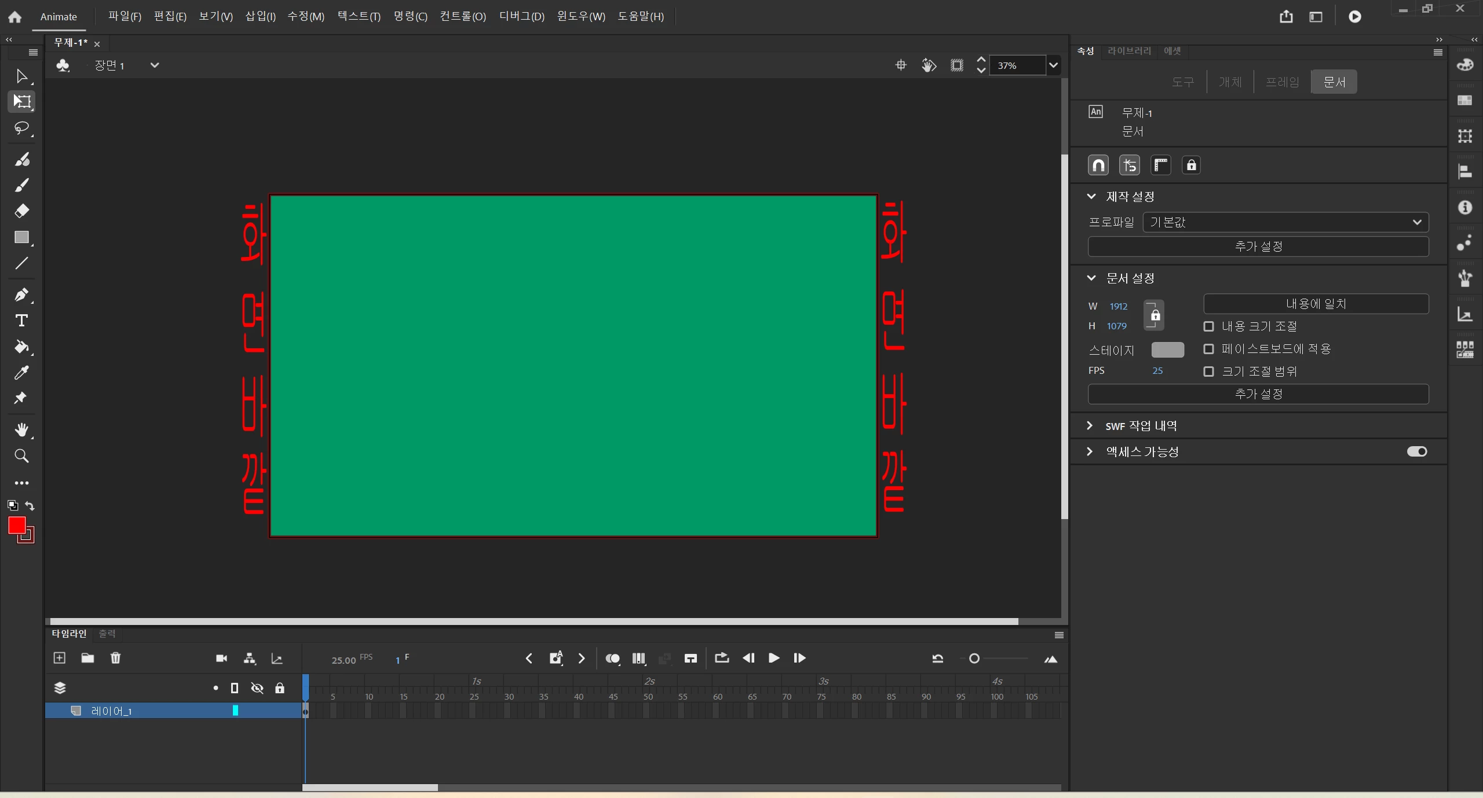This screenshot has width=1483, height=798.
Task: Enable the 내용 크기 조절 checkbox
Action: point(1208,326)
